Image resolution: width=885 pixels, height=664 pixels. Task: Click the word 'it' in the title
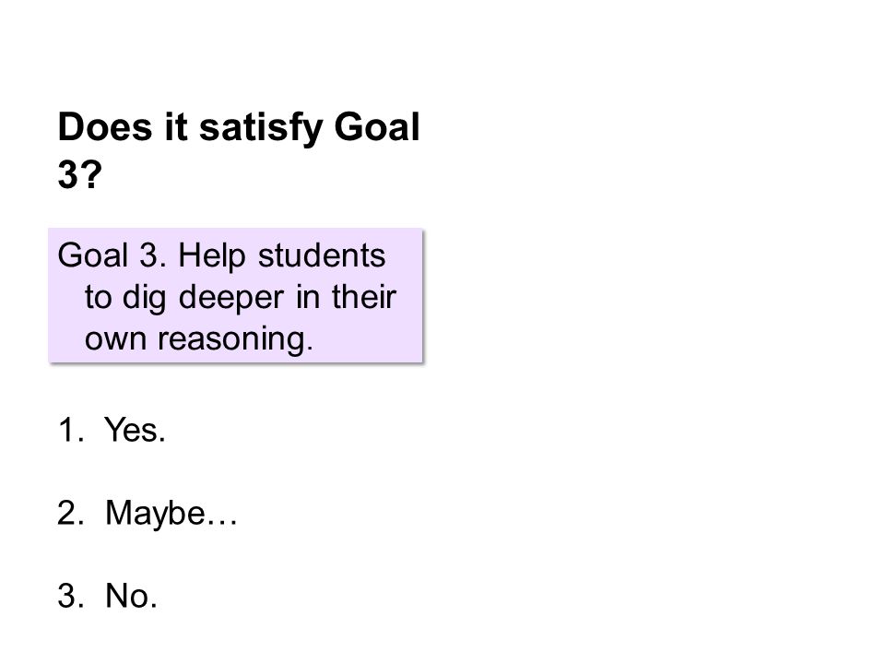pos(175,126)
